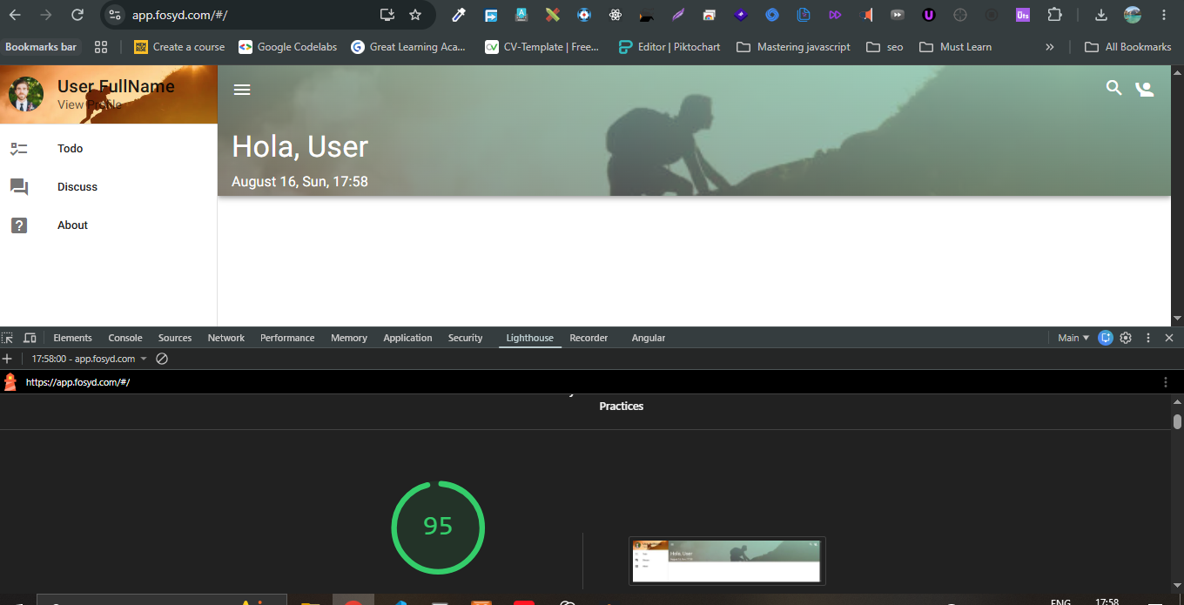The height and width of the screenshot is (605, 1184).
Task: Open the contact phone icon in the header
Action: (1144, 89)
